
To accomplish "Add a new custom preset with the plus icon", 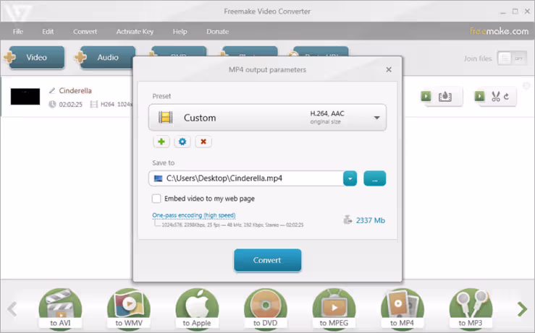I will [161, 142].
